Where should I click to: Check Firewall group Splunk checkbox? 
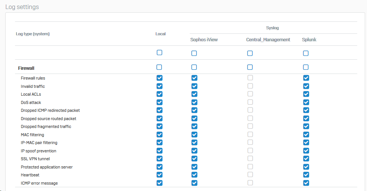[306, 67]
